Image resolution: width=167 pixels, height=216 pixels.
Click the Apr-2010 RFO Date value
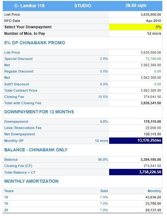(153, 21)
